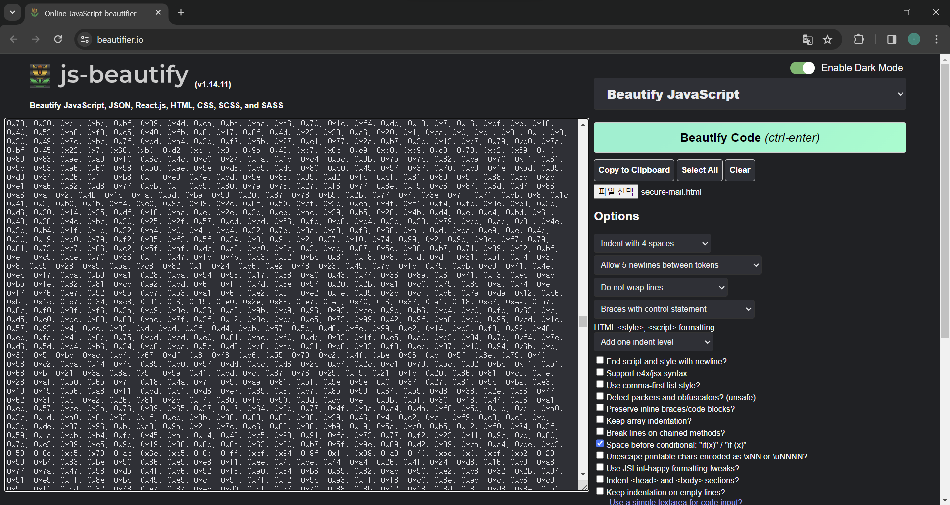Click the Options heading
The image size is (950, 505).
click(617, 216)
